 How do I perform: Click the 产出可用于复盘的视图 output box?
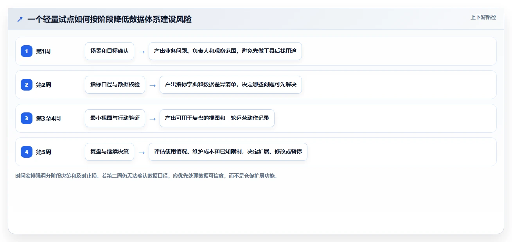point(217,118)
